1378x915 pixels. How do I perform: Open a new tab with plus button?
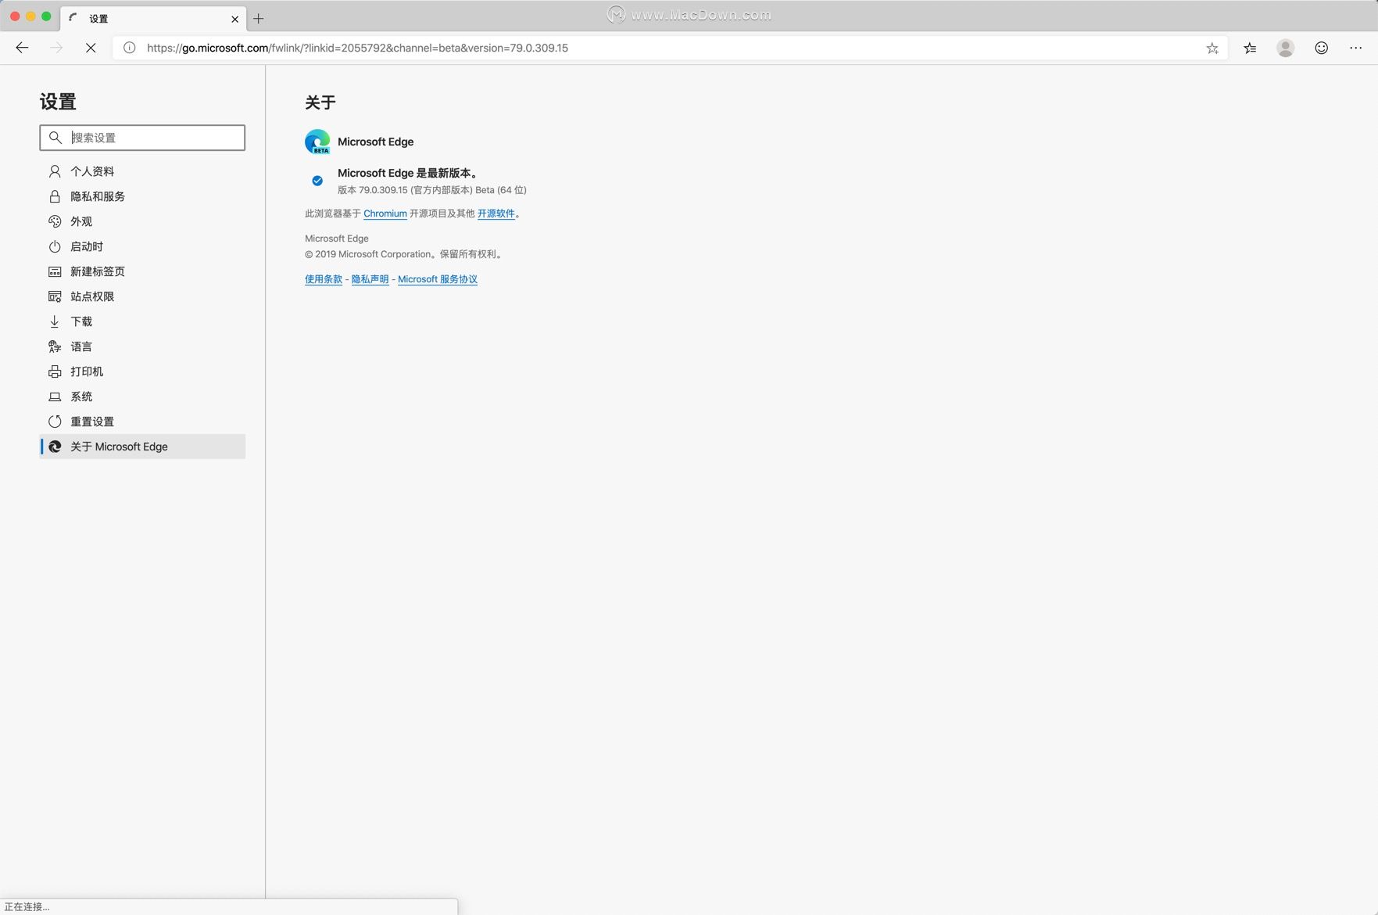259,19
